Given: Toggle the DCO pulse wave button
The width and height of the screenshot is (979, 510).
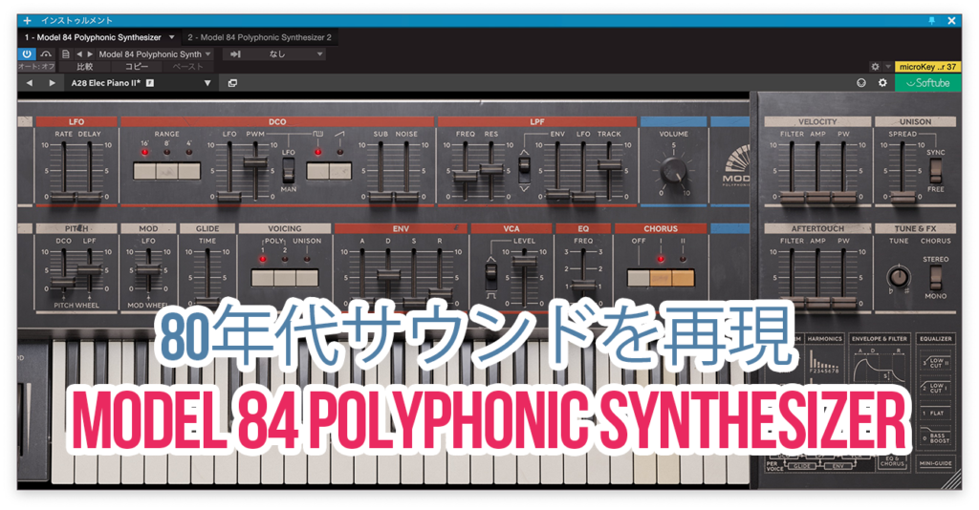Looking at the screenshot, I should tap(317, 171).
